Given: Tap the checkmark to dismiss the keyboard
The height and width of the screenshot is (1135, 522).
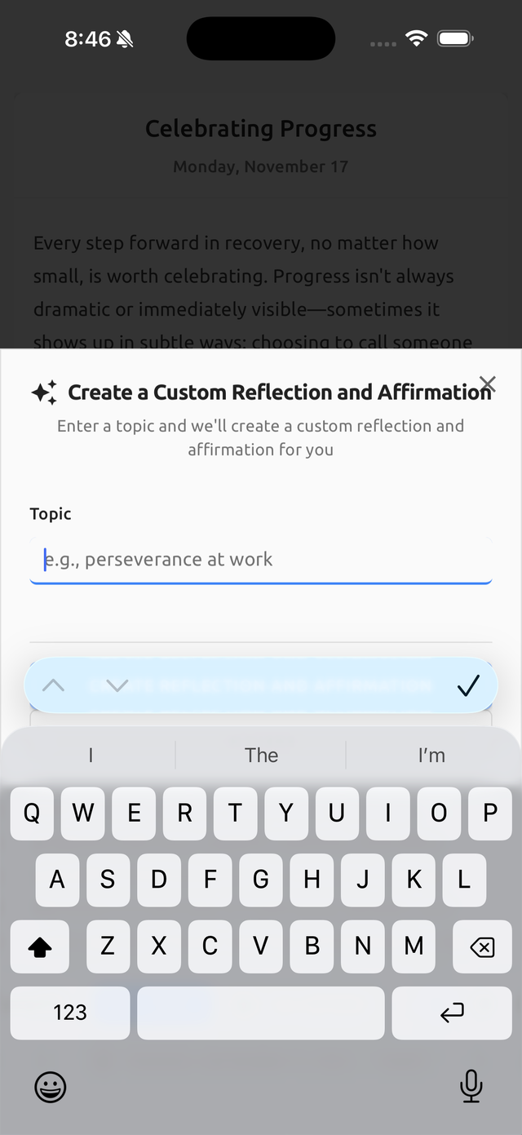Looking at the screenshot, I should tap(469, 685).
